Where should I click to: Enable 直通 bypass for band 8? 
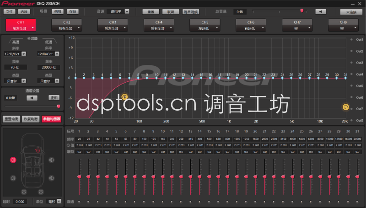point(144,202)
